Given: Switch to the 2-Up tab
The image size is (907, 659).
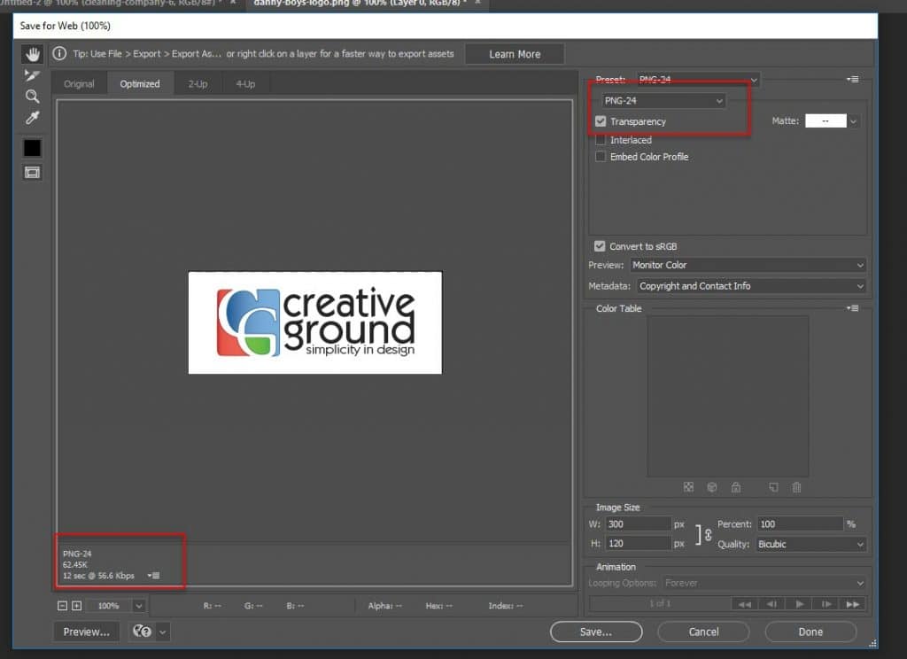Looking at the screenshot, I should pos(198,84).
